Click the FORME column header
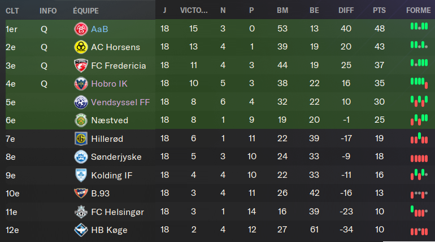 click(419, 11)
